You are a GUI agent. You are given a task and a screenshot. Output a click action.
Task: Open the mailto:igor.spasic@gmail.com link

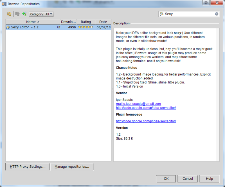pos(138,104)
